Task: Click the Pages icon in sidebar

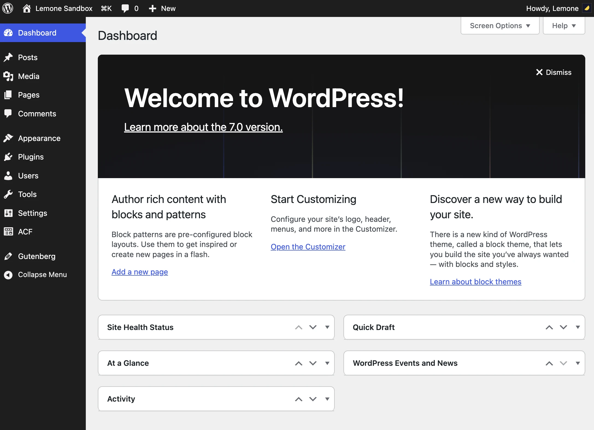Action: click(8, 95)
